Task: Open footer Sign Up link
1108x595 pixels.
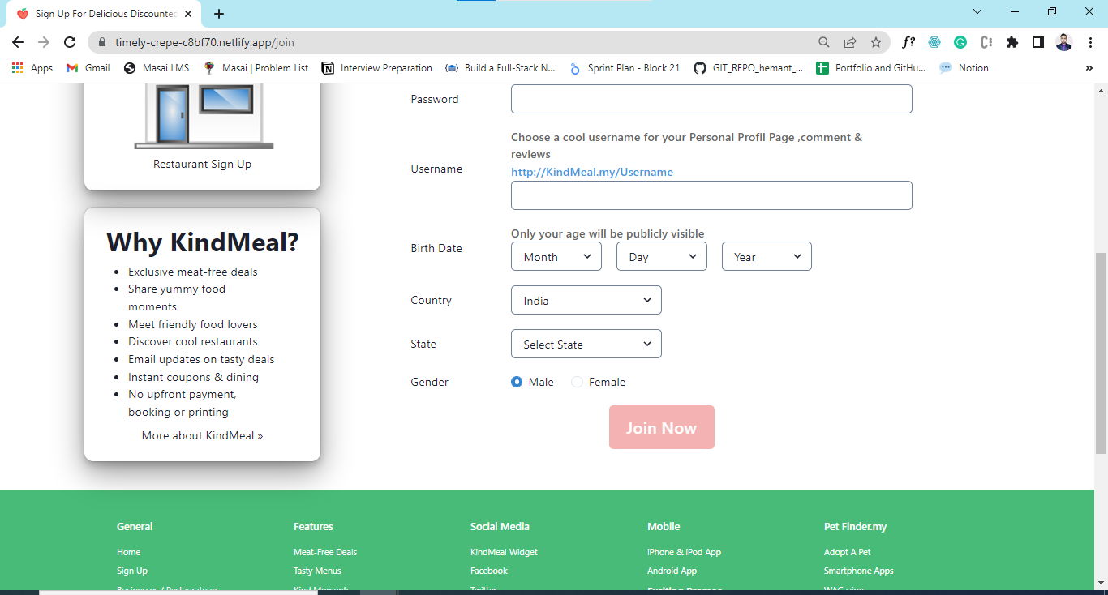Action: 132,571
